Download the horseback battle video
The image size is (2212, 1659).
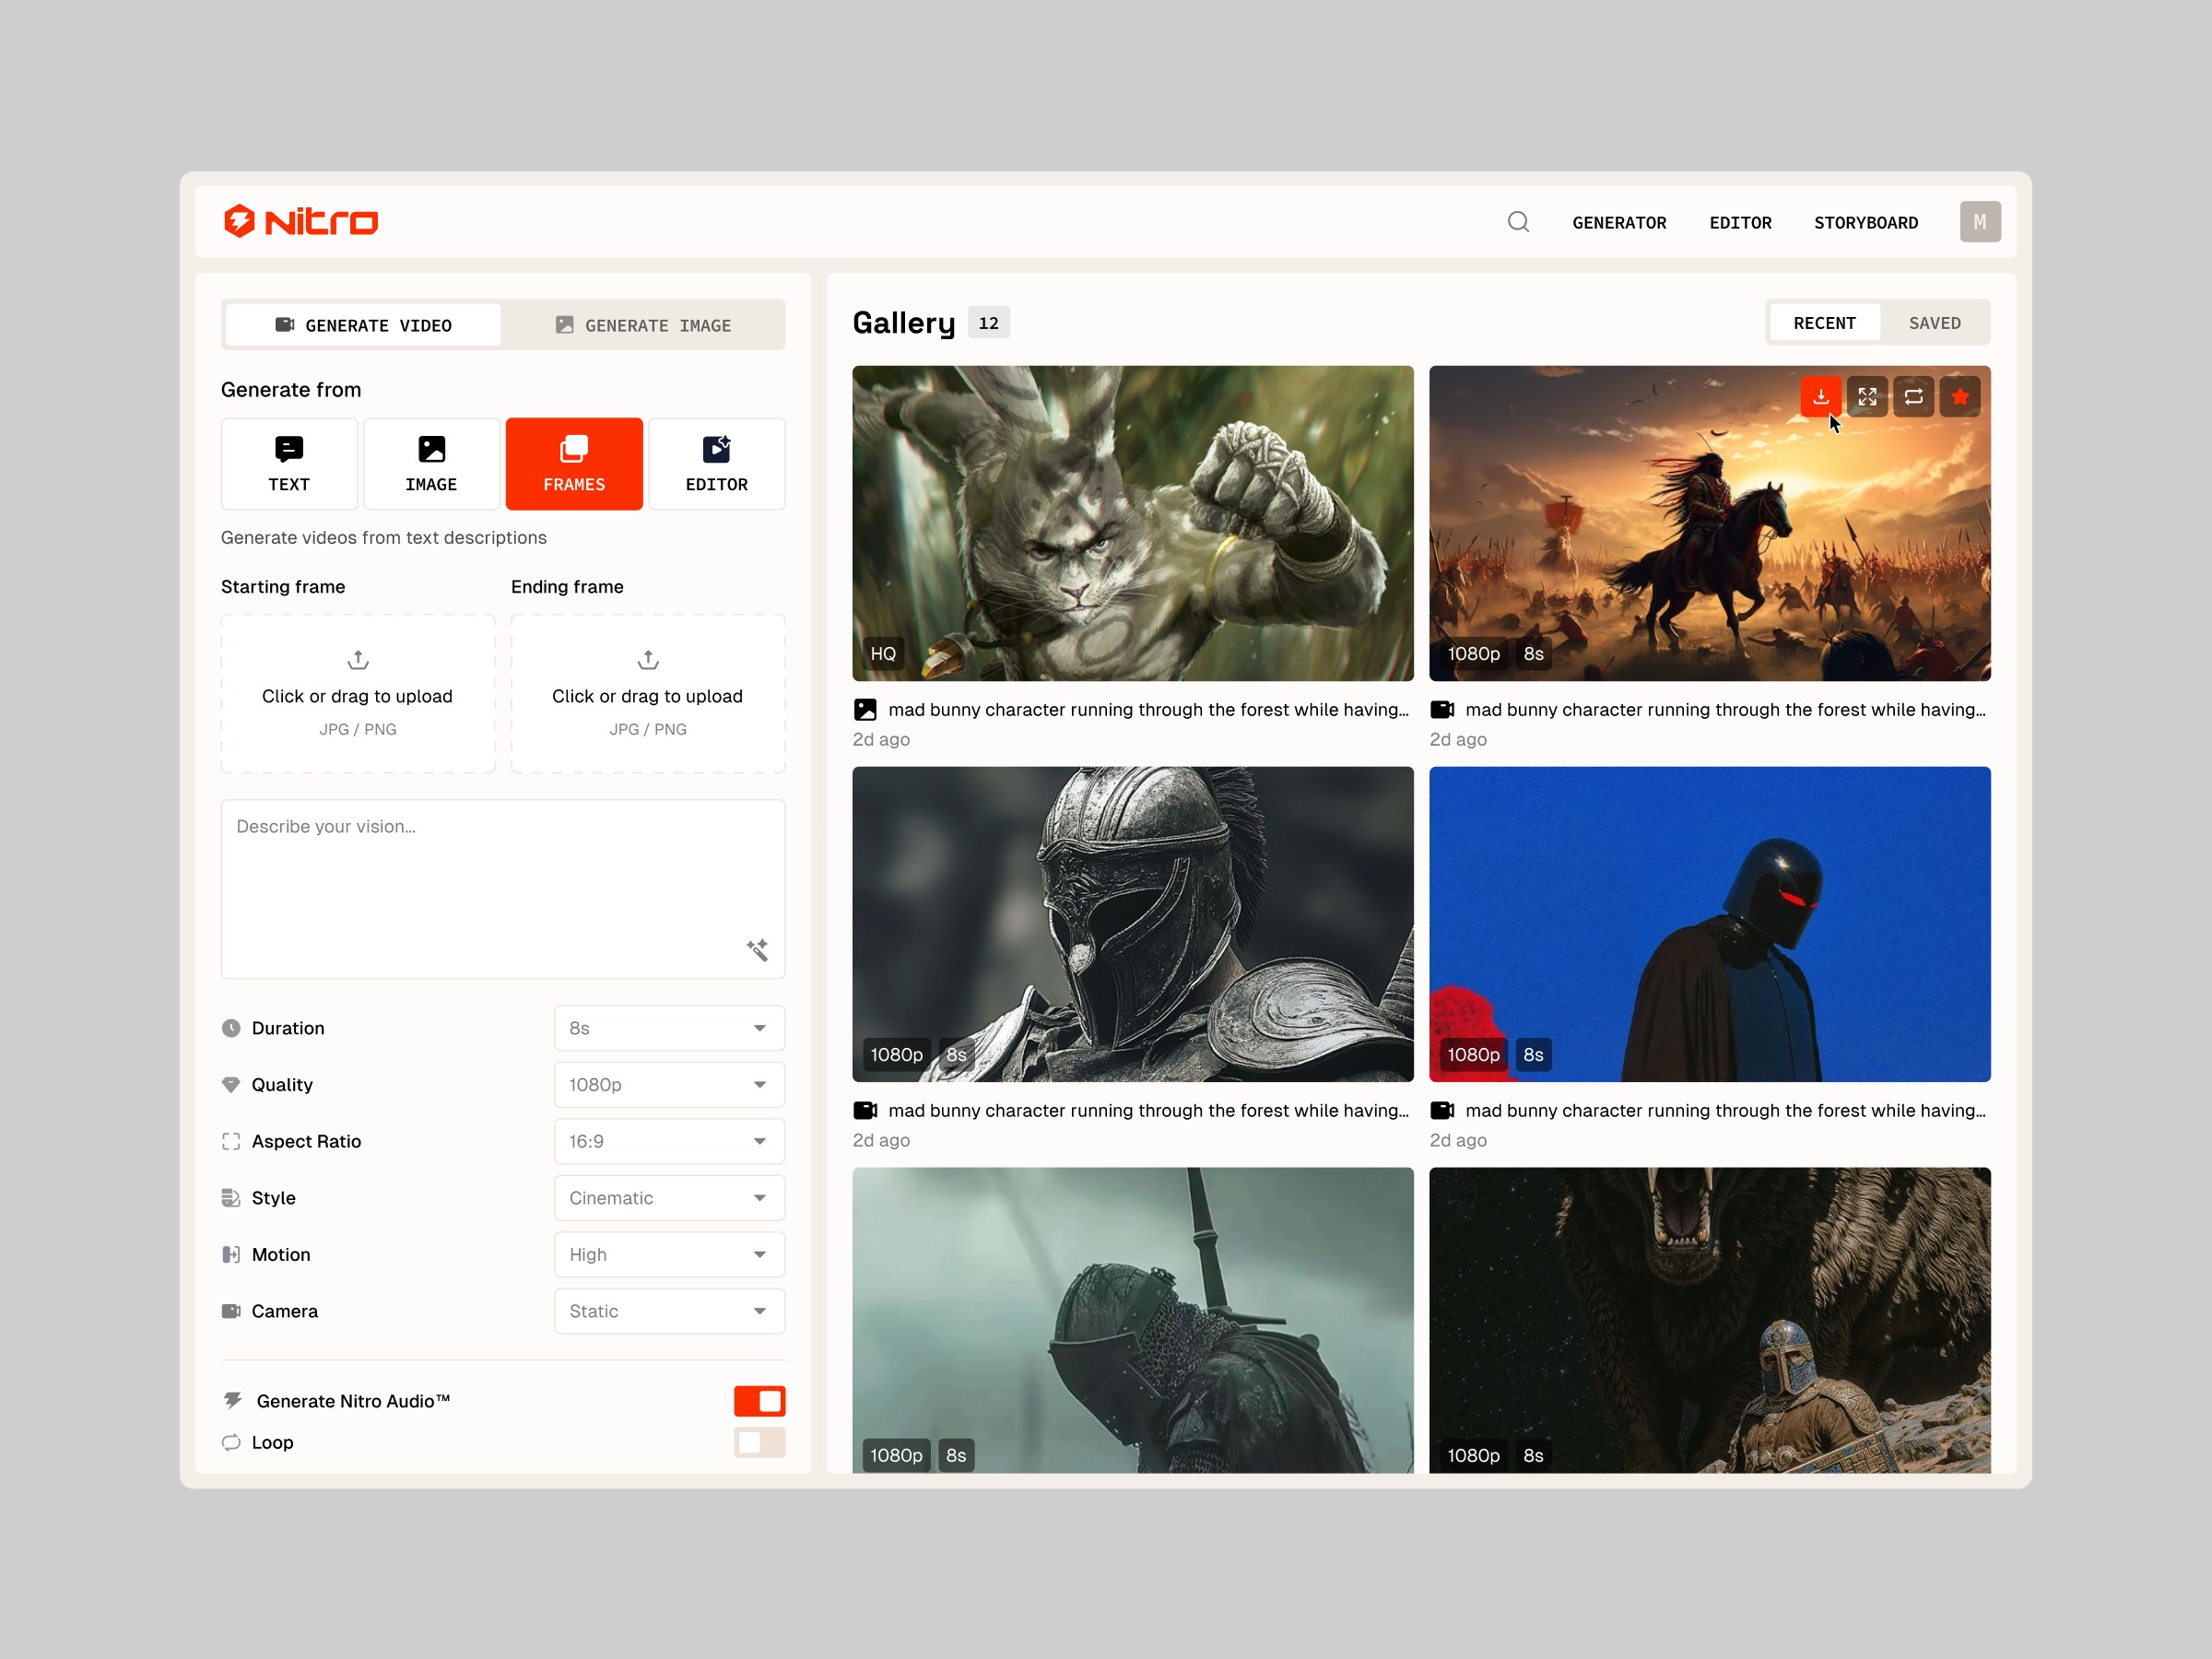pyautogui.click(x=1820, y=396)
